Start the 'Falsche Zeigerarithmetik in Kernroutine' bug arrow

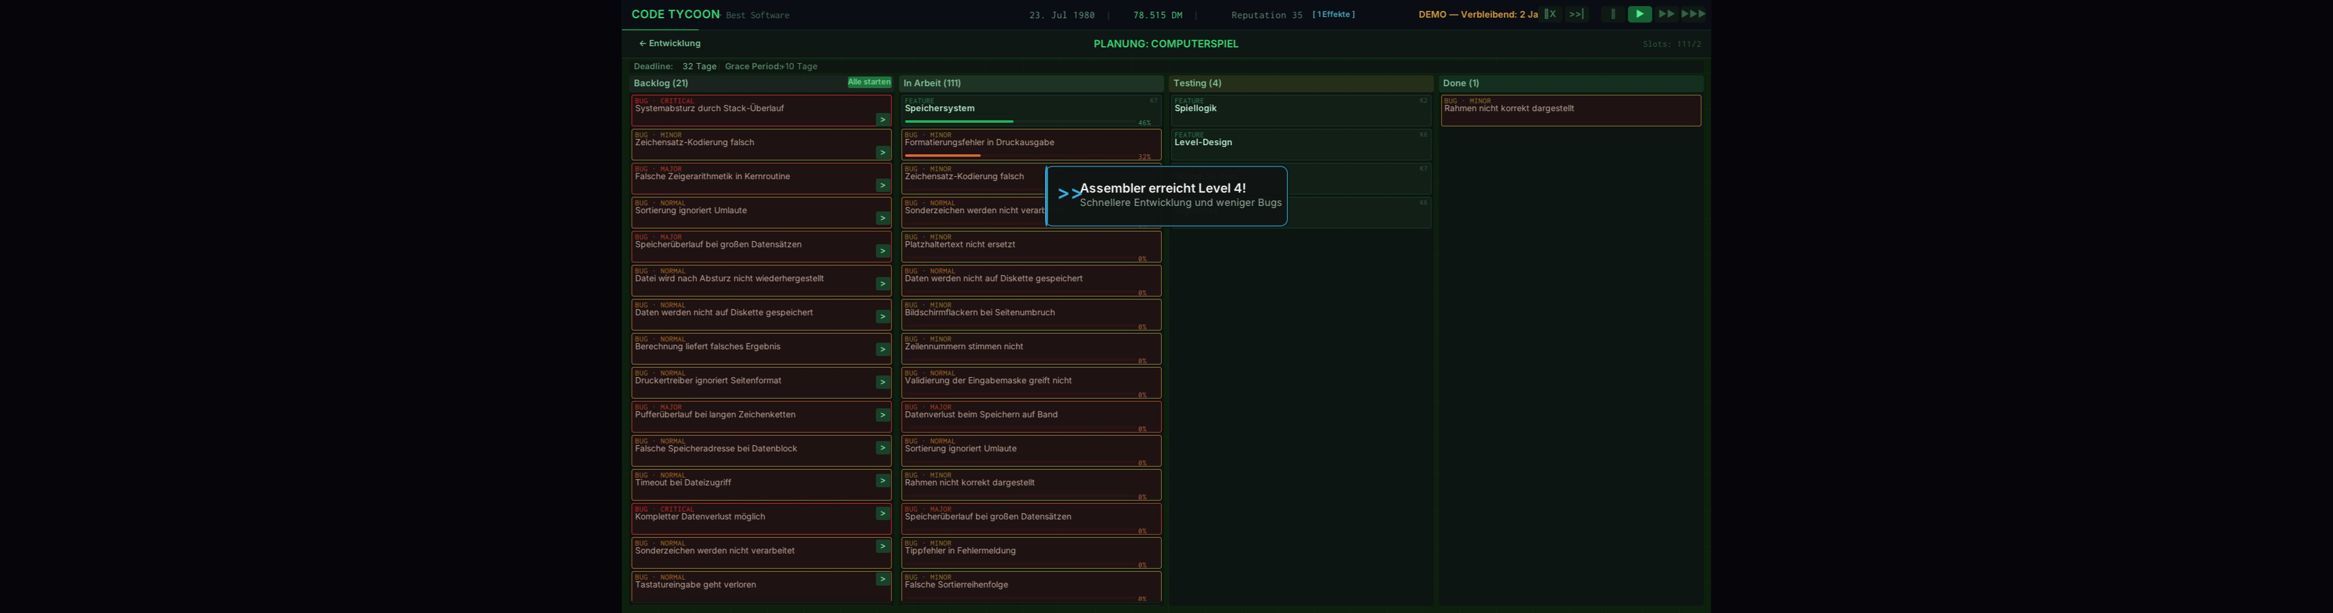882,186
